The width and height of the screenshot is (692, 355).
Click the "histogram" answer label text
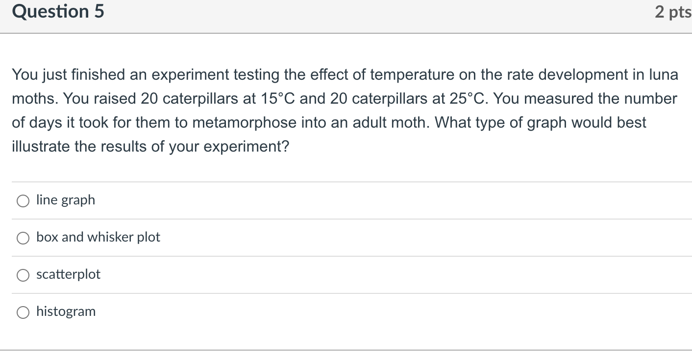pos(66,311)
